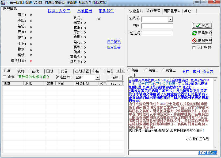Click the 使用宴会 link
The image size is (221, 158).
(x=114, y=47)
